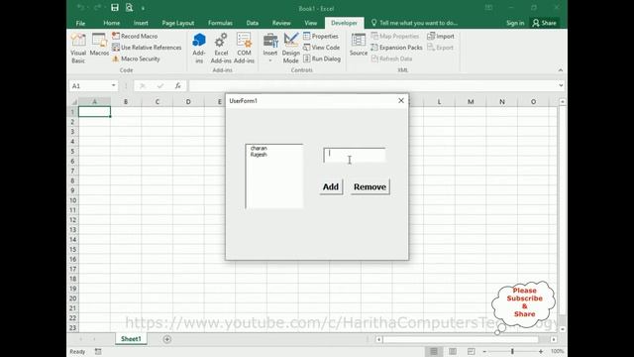Close the UserForm1 dialog
The image size is (634, 357).
click(x=401, y=100)
